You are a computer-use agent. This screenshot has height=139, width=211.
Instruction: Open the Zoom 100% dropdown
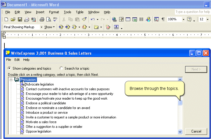(x=183, y=19)
